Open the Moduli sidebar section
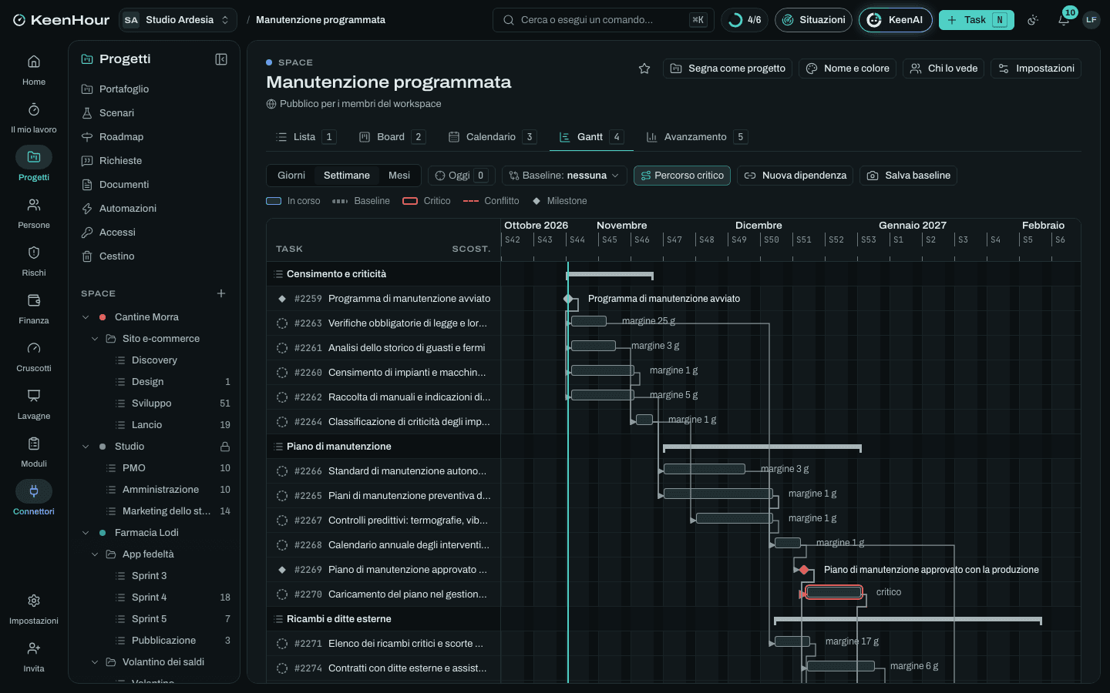Viewport: 1110px width, 693px height. (34, 451)
